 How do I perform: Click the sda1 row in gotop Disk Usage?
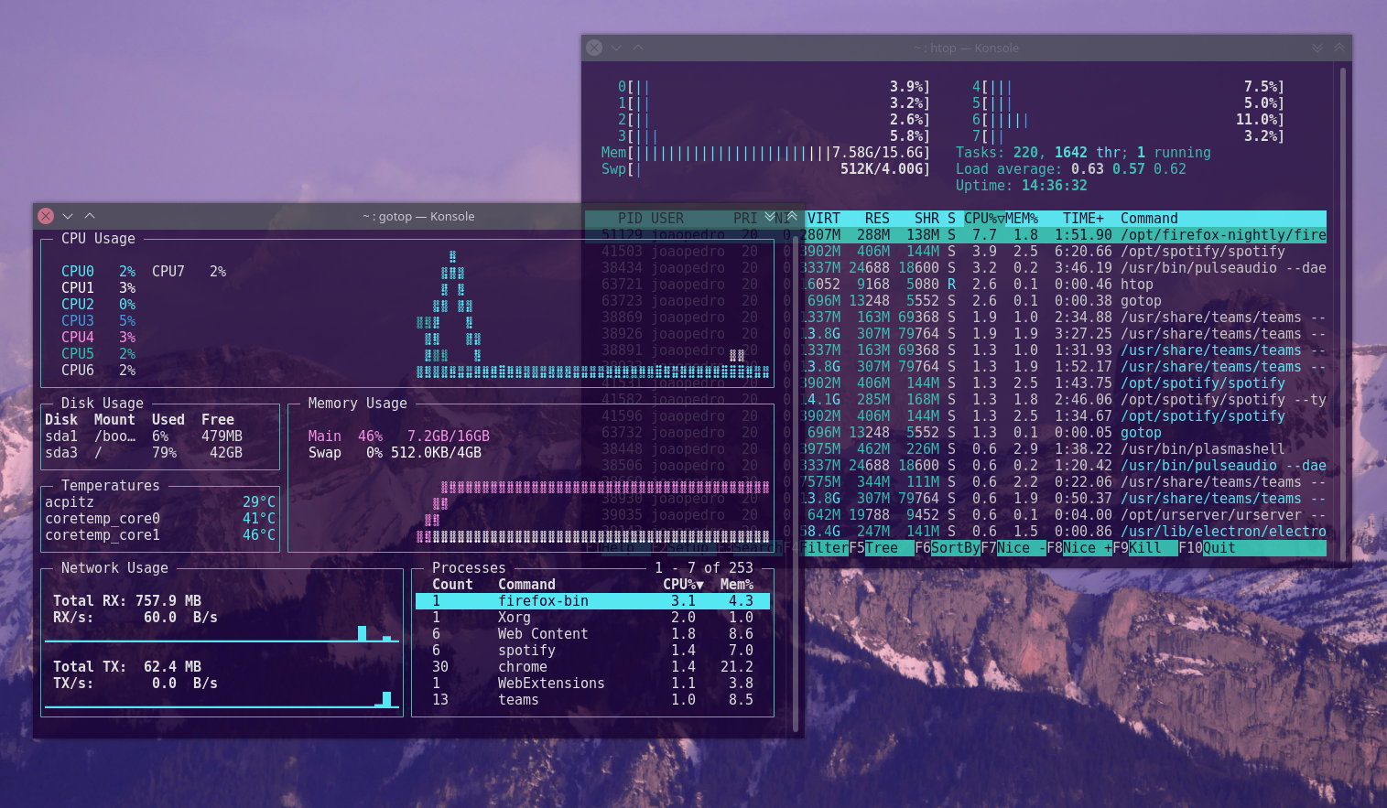point(144,436)
